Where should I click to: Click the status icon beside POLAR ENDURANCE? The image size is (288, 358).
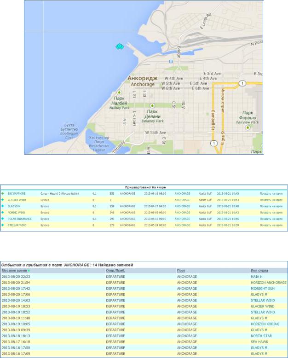coord(3,219)
